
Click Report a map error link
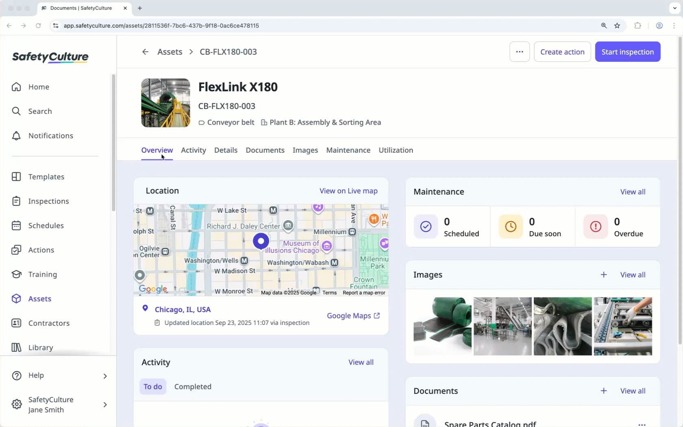364,293
